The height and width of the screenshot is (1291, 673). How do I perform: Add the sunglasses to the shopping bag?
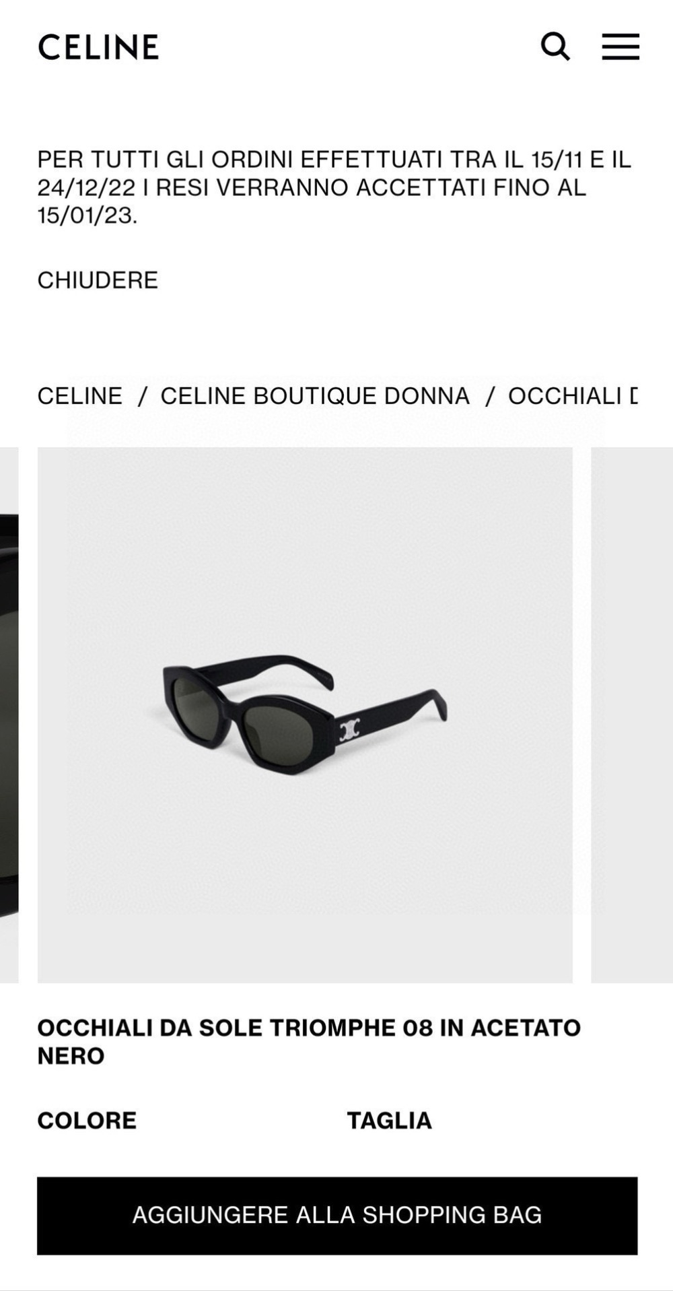pyautogui.click(x=337, y=1215)
